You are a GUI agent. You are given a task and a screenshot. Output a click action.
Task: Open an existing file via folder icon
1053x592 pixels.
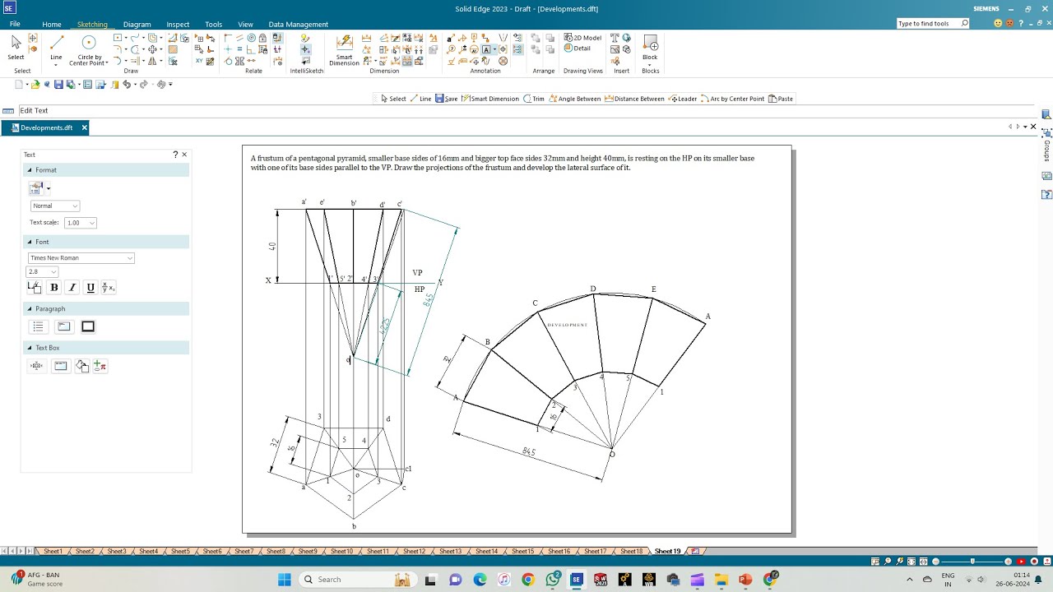(35, 84)
